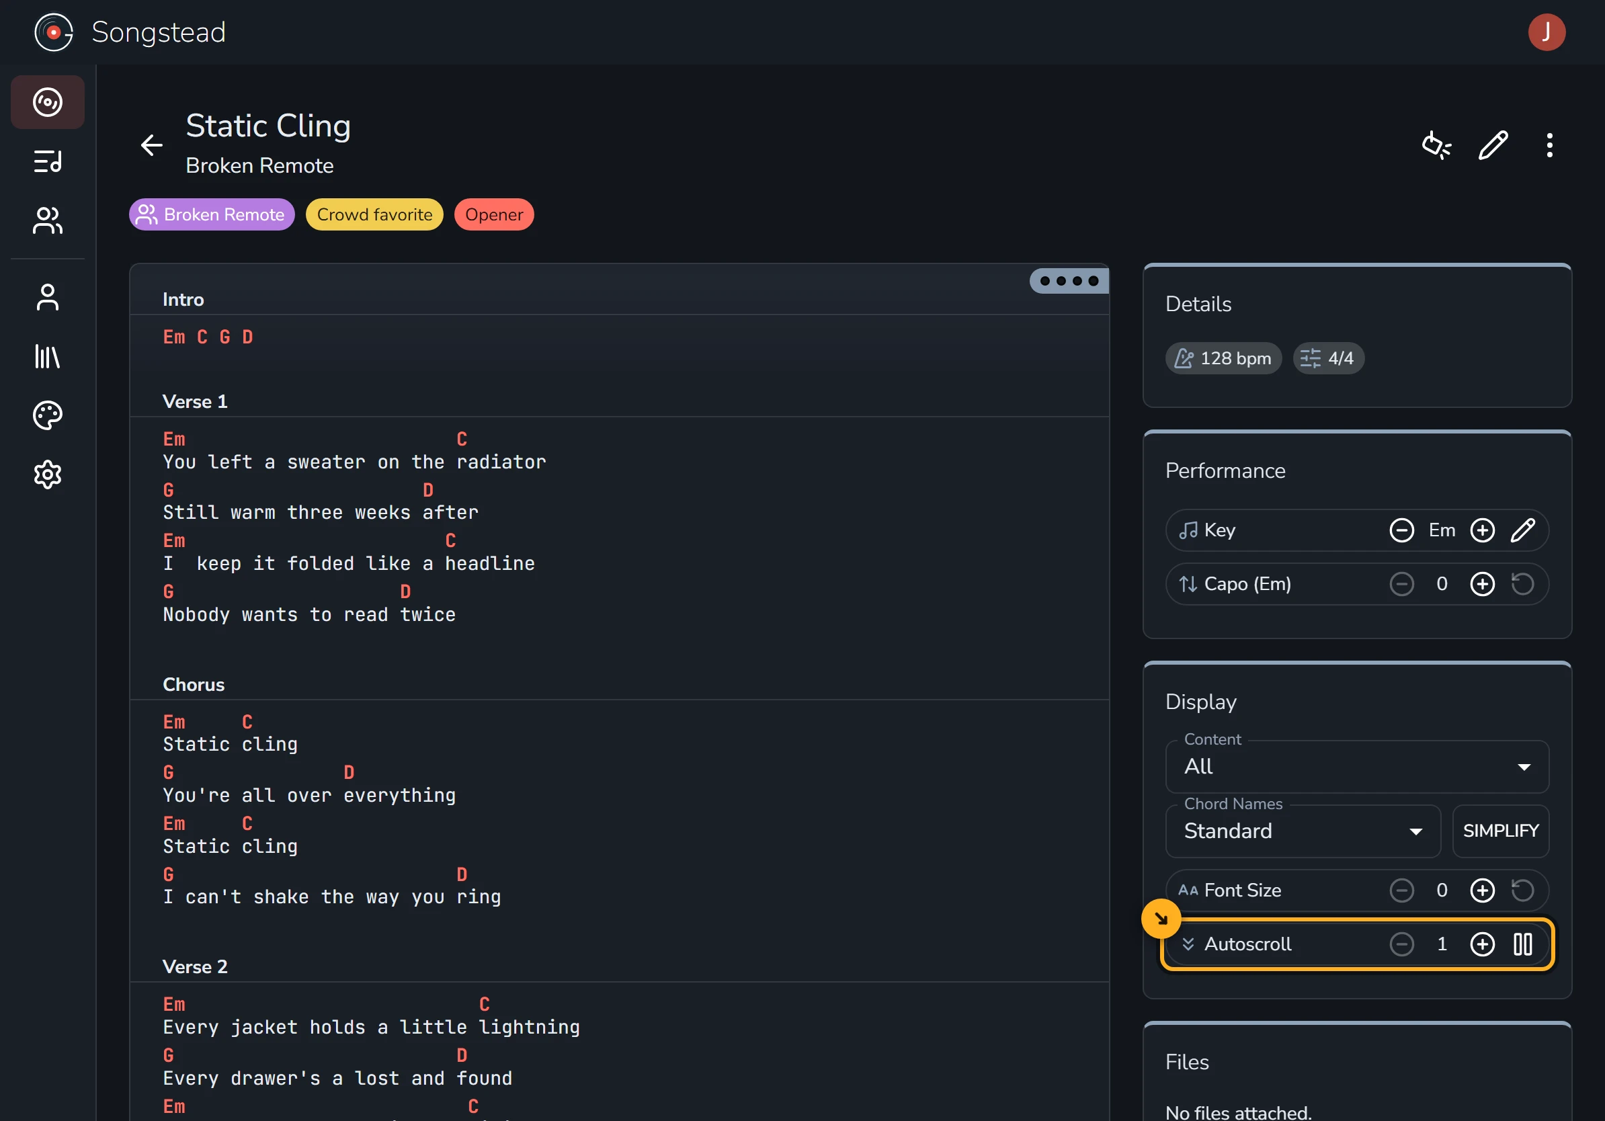Transpose the Key down one step
Viewport: 1605px width, 1121px height.
click(x=1401, y=530)
